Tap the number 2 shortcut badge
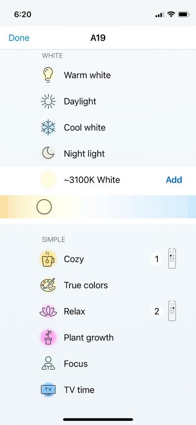Screen dimensions: 196x425 point(157,311)
